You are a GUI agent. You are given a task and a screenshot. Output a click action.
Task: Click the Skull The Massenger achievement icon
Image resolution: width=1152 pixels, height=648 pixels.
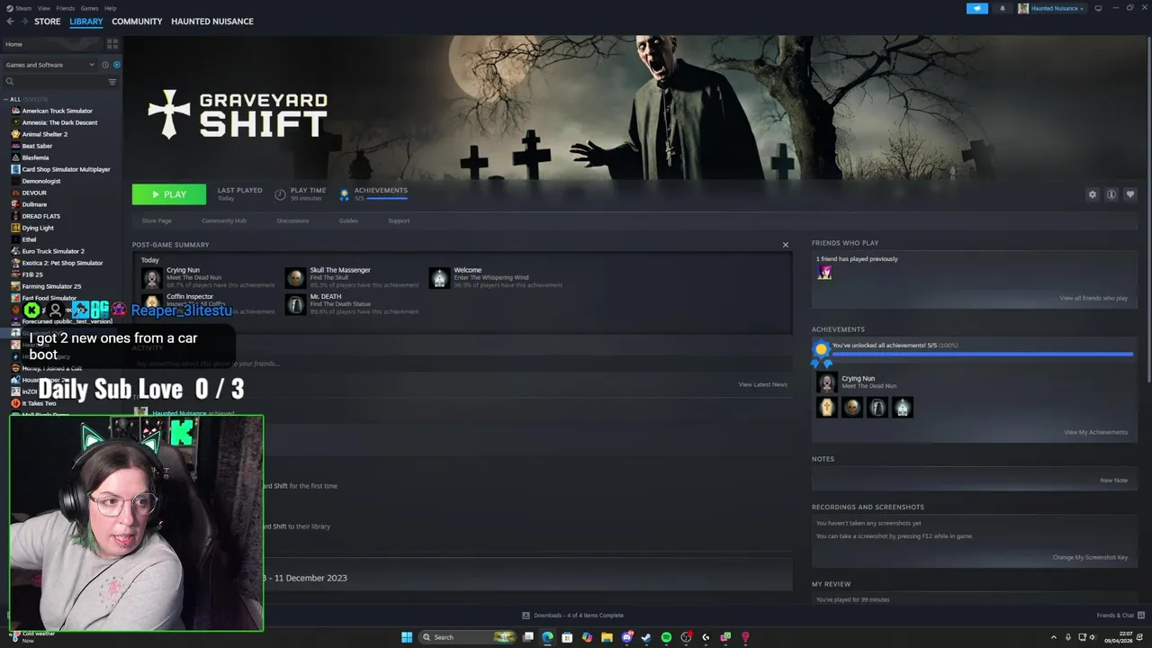click(295, 277)
